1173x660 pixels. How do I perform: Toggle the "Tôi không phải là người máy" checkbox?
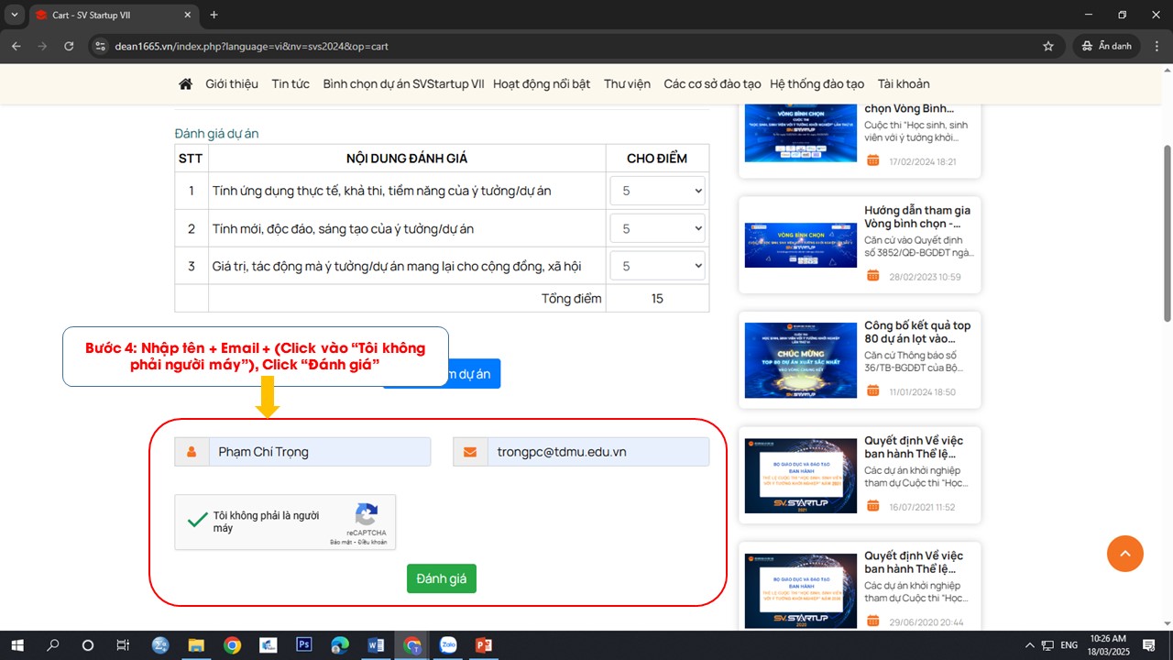pyautogui.click(x=197, y=521)
